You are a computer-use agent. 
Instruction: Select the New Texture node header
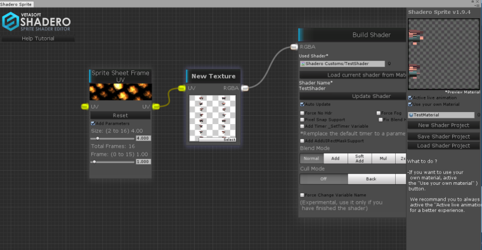point(213,76)
